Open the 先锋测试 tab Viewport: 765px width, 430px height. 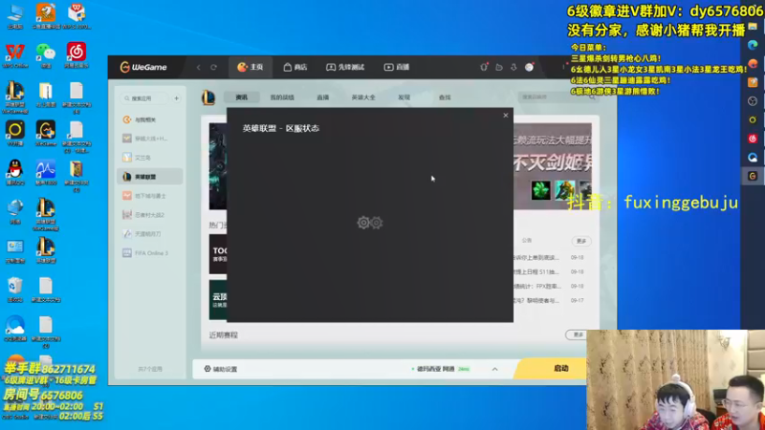coord(345,67)
